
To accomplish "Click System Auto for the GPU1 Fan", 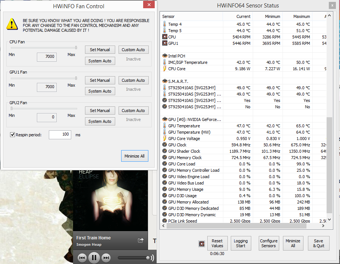I will [100, 91].
